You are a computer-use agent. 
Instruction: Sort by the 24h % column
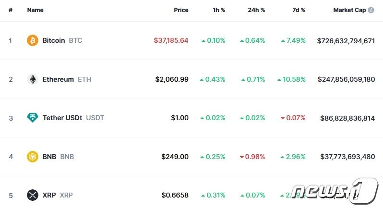[256, 10]
